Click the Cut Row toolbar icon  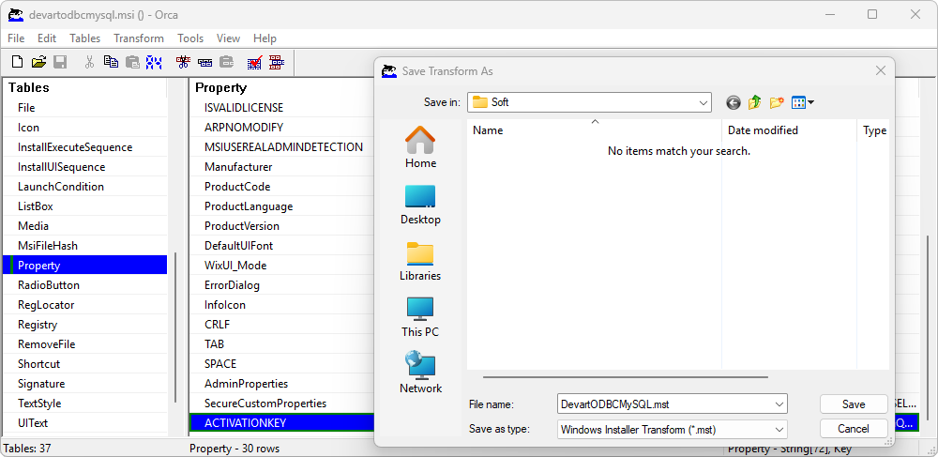pos(184,62)
